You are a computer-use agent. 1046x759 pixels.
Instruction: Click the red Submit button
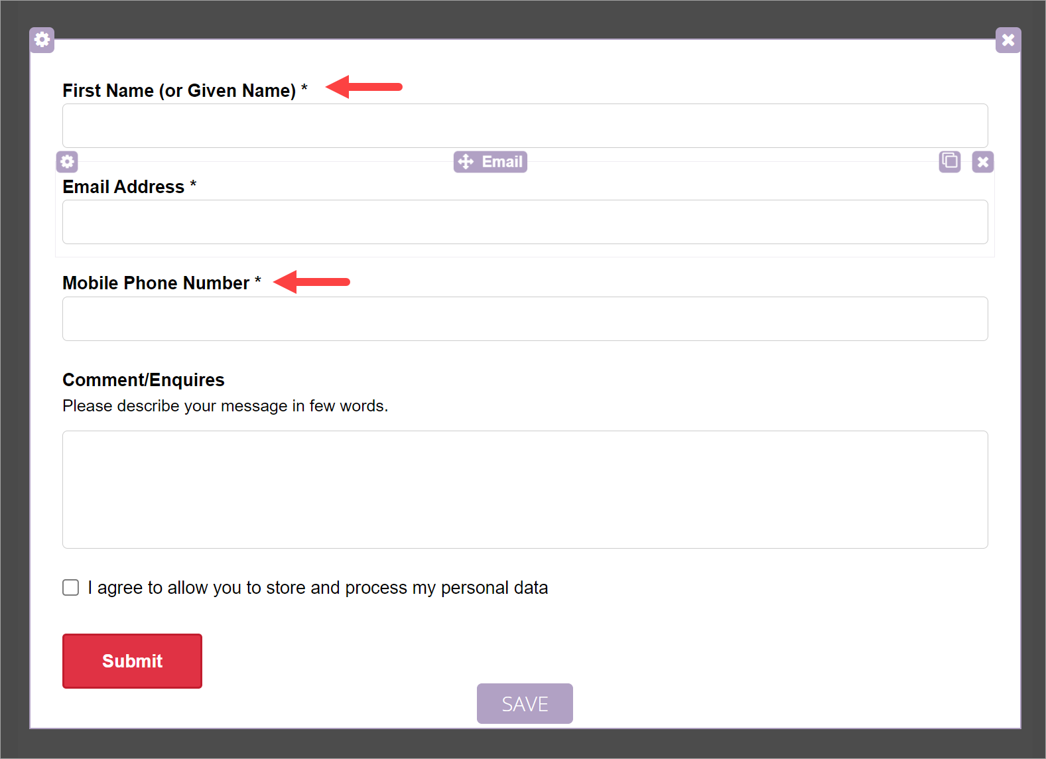click(132, 661)
